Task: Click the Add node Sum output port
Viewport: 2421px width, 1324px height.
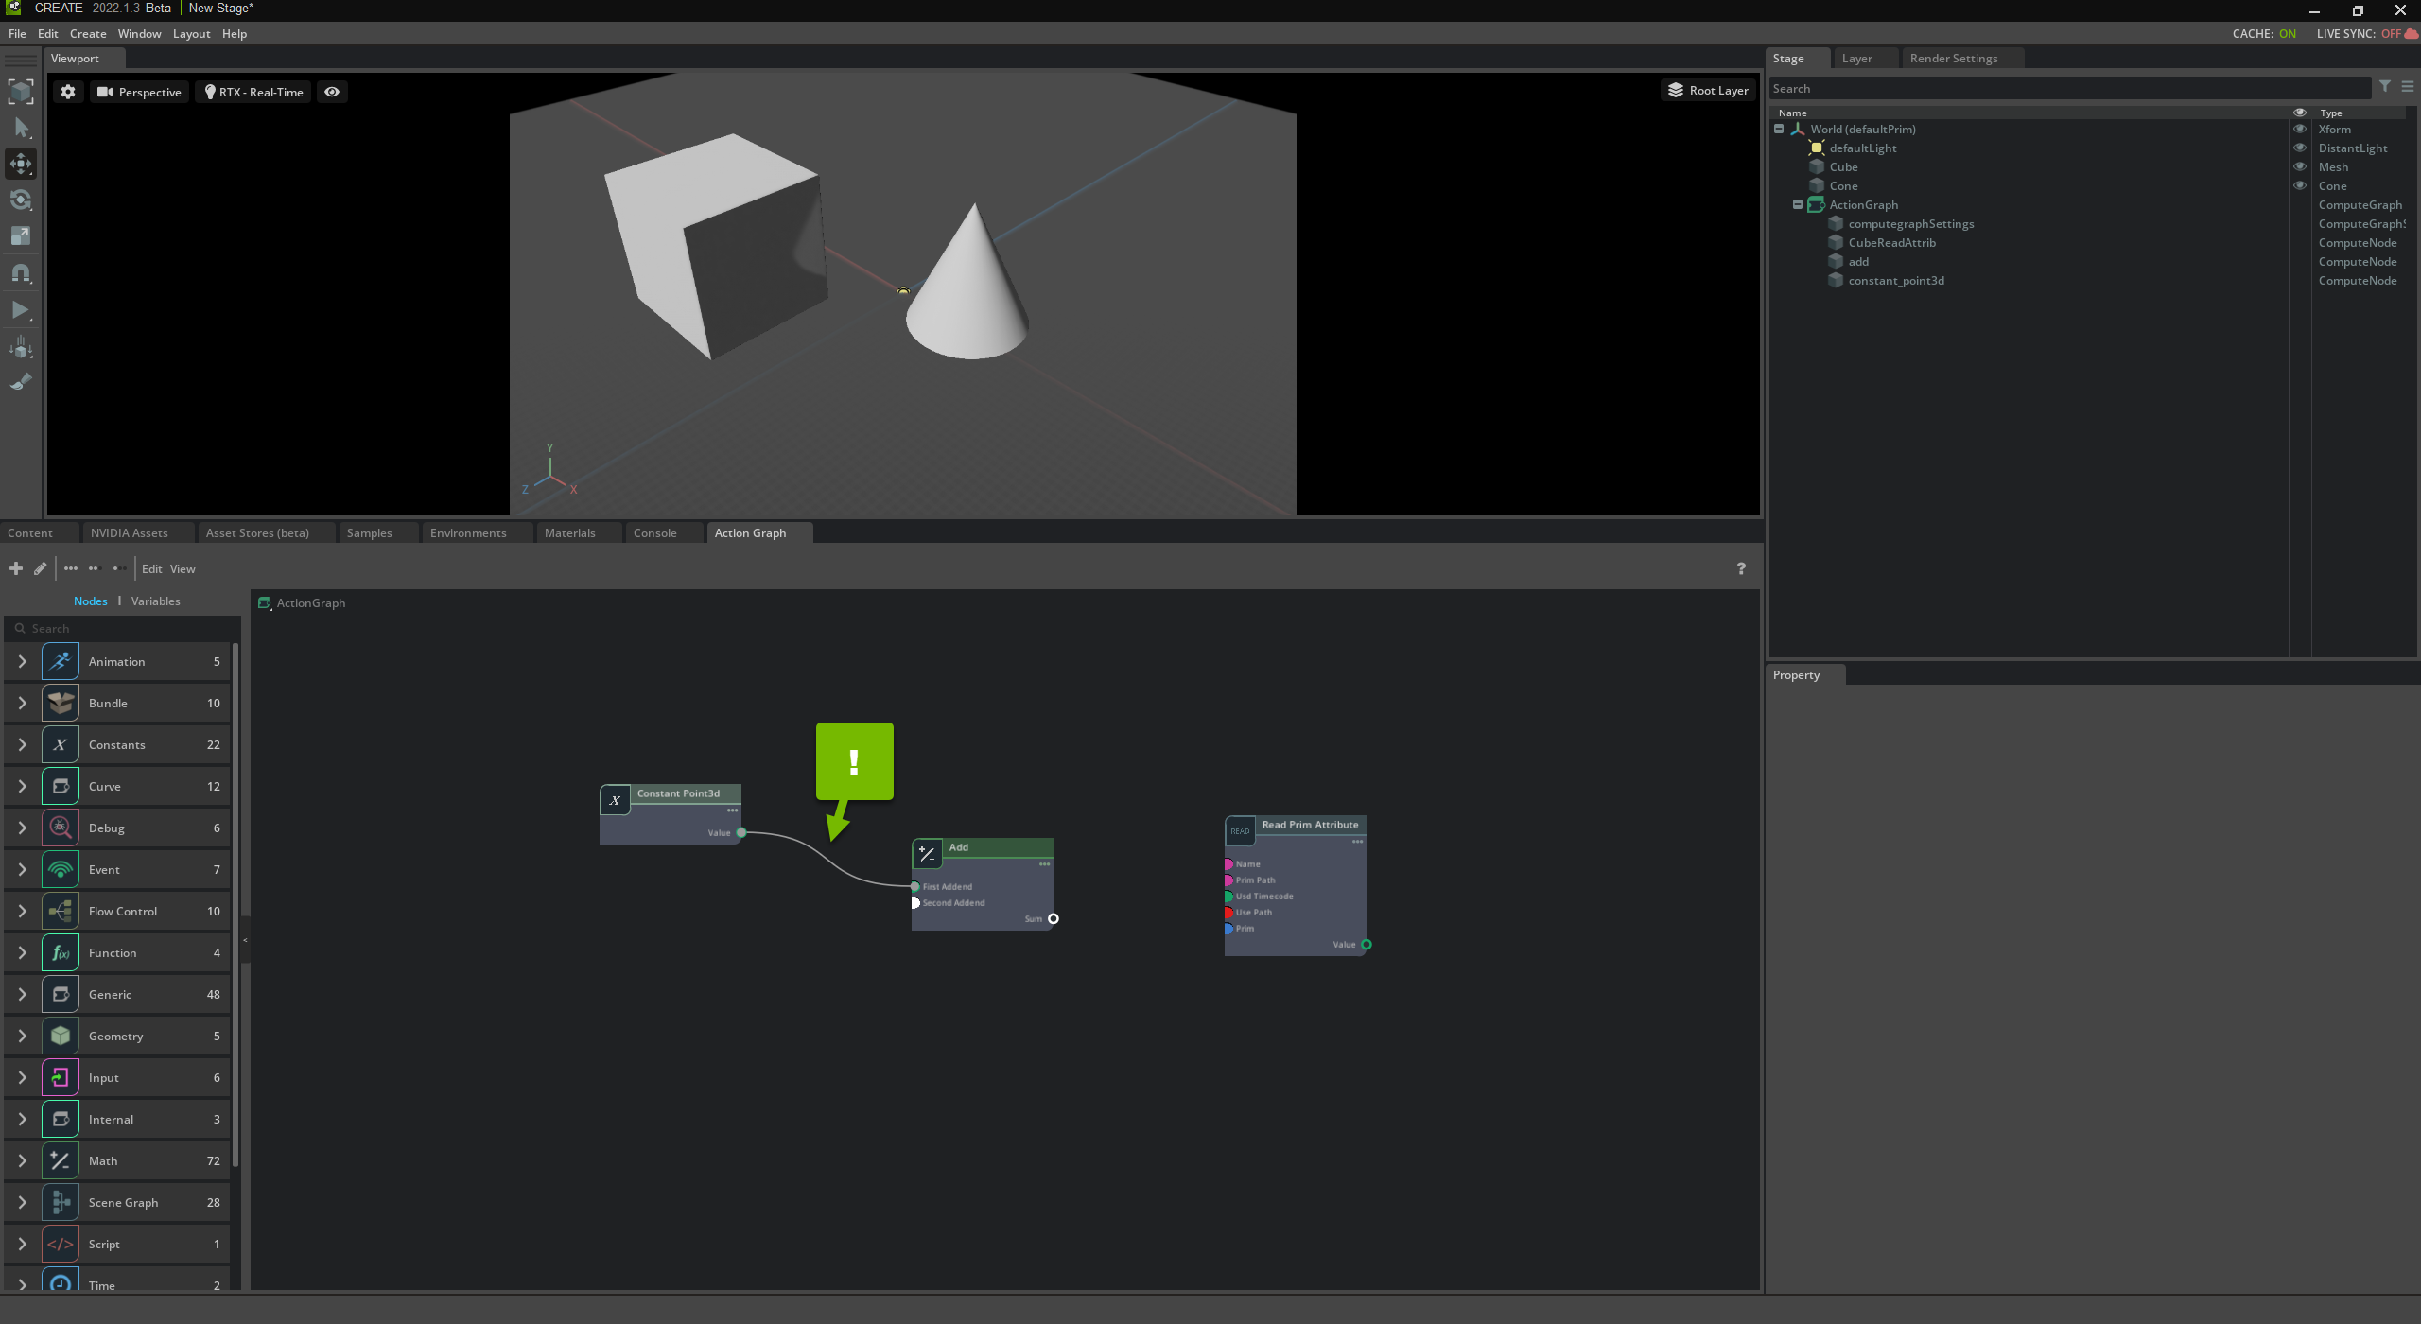Action: 1054,918
